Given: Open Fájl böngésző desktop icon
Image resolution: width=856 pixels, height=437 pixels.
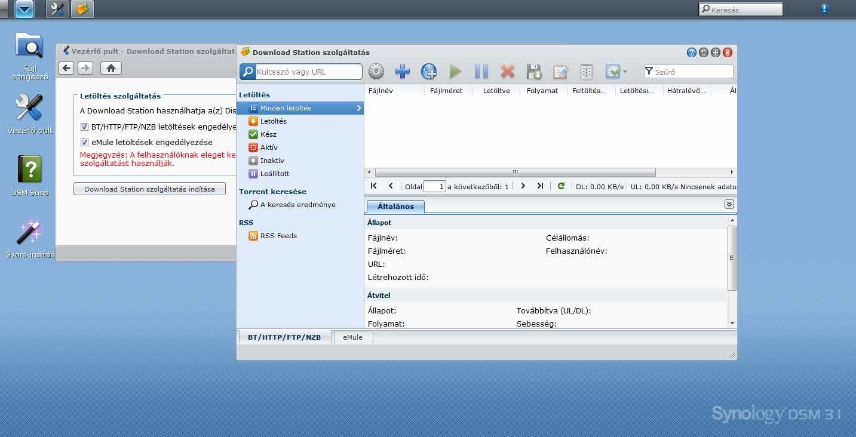Looking at the screenshot, I should click(x=29, y=47).
